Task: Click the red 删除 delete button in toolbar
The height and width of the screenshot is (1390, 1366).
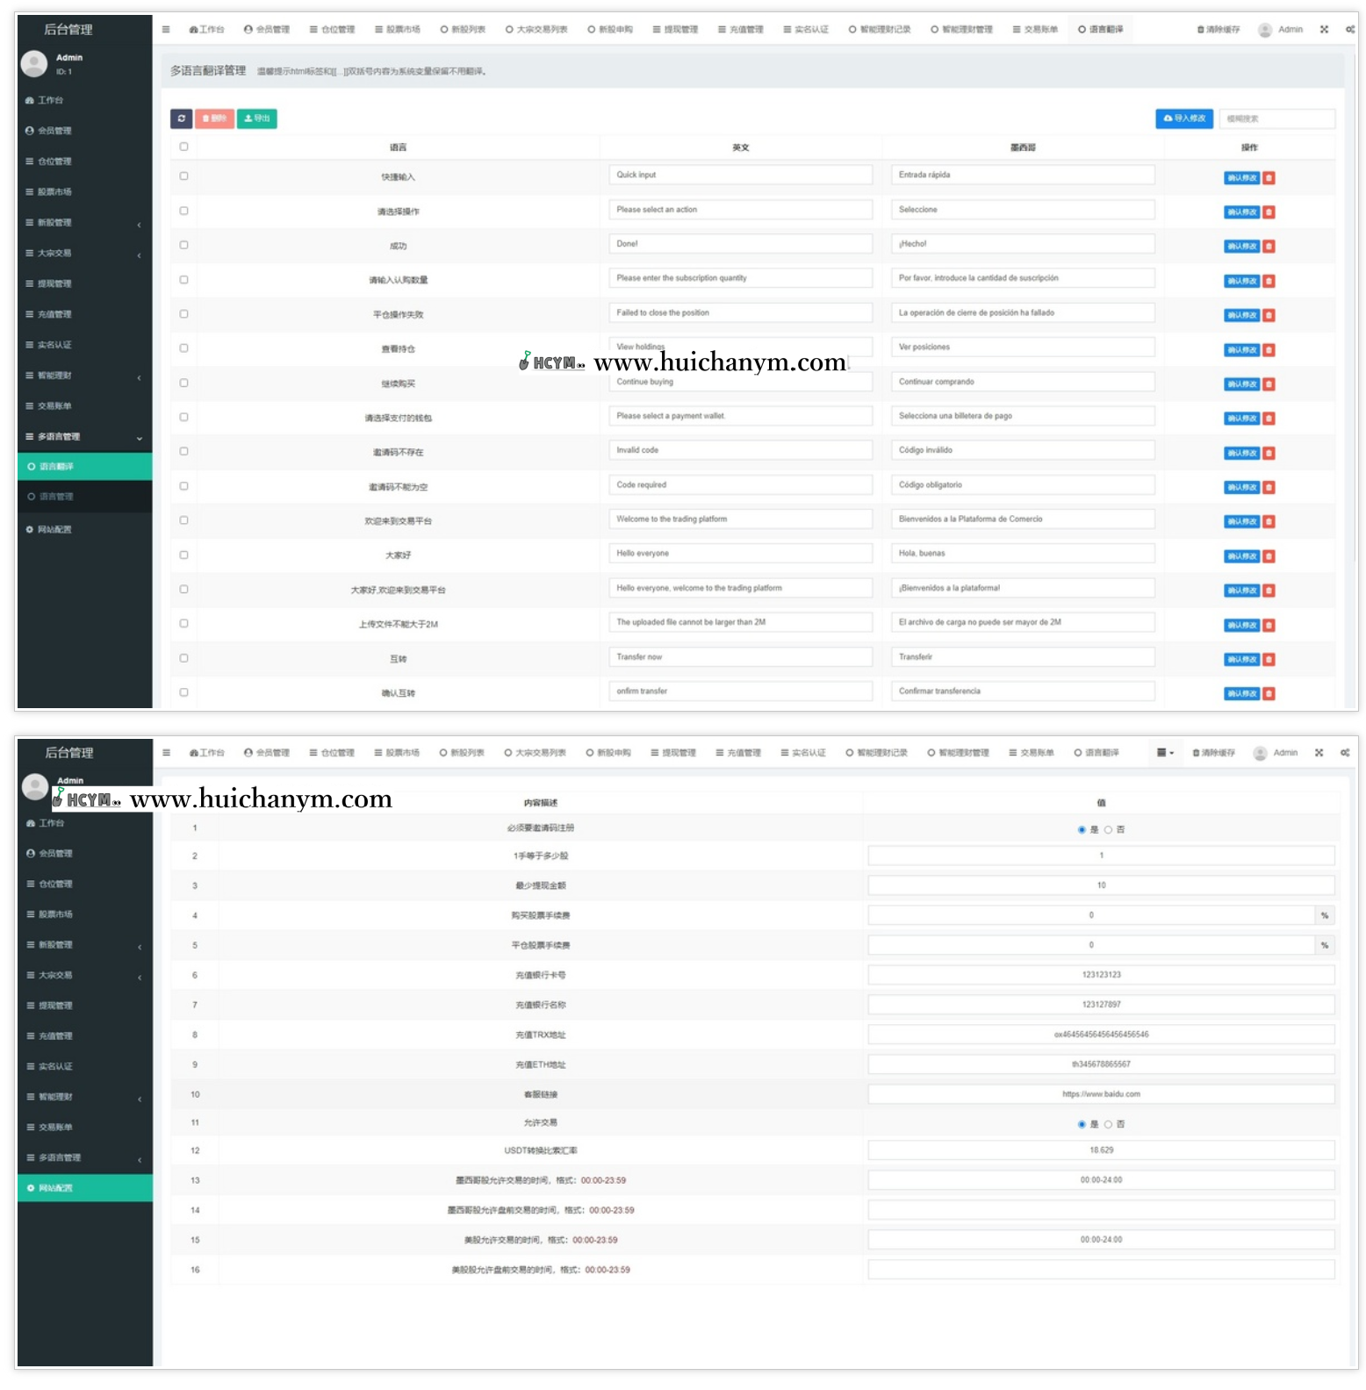Action: (x=214, y=118)
